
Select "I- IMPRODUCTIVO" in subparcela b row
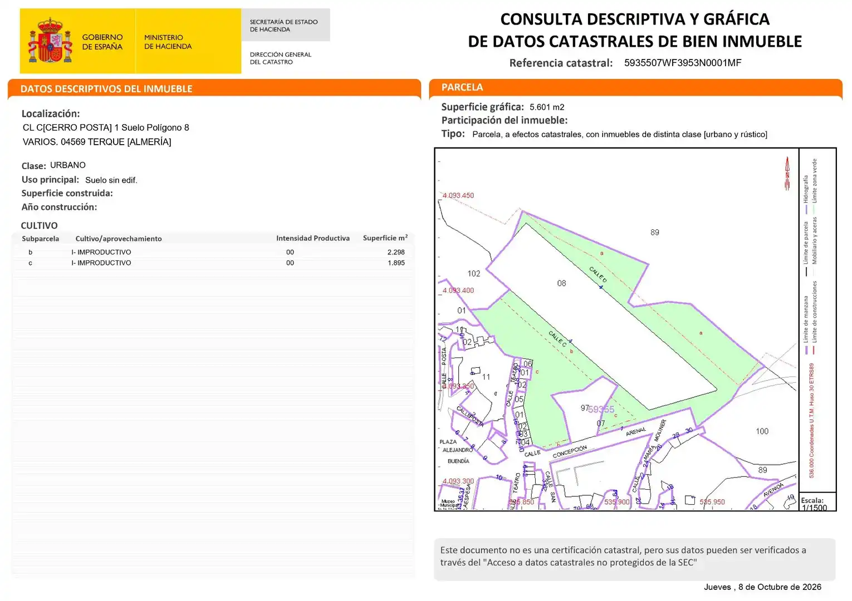(x=101, y=252)
